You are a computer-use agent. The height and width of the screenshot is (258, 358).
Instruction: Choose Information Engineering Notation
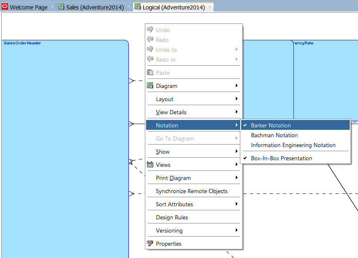coord(293,146)
